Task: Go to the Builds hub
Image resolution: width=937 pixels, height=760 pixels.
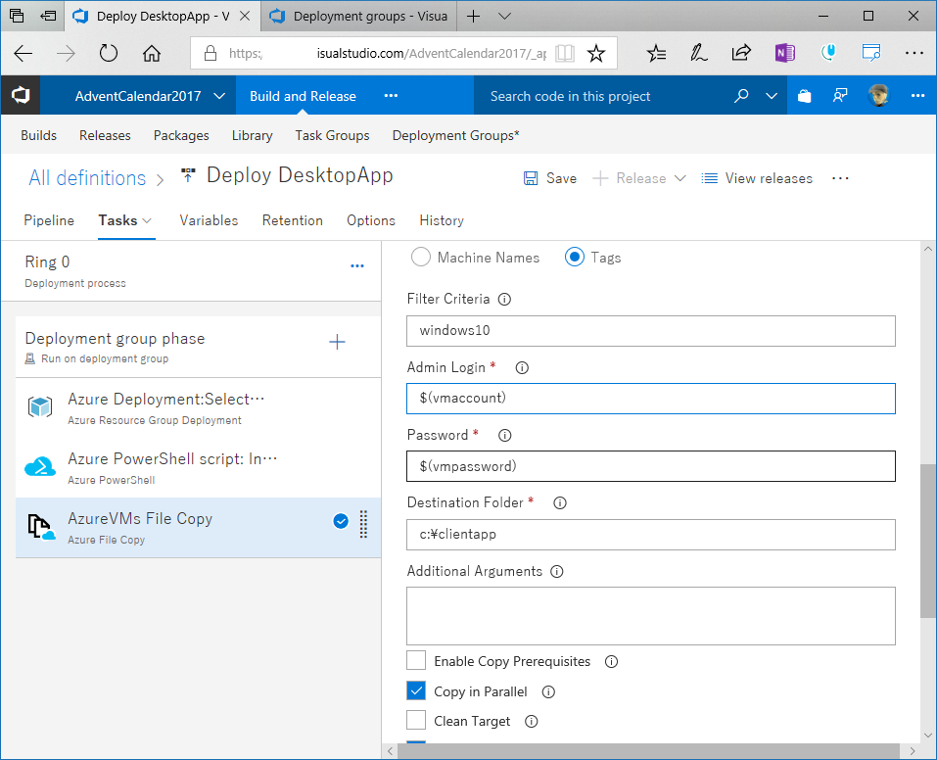Action: click(38, 136)
